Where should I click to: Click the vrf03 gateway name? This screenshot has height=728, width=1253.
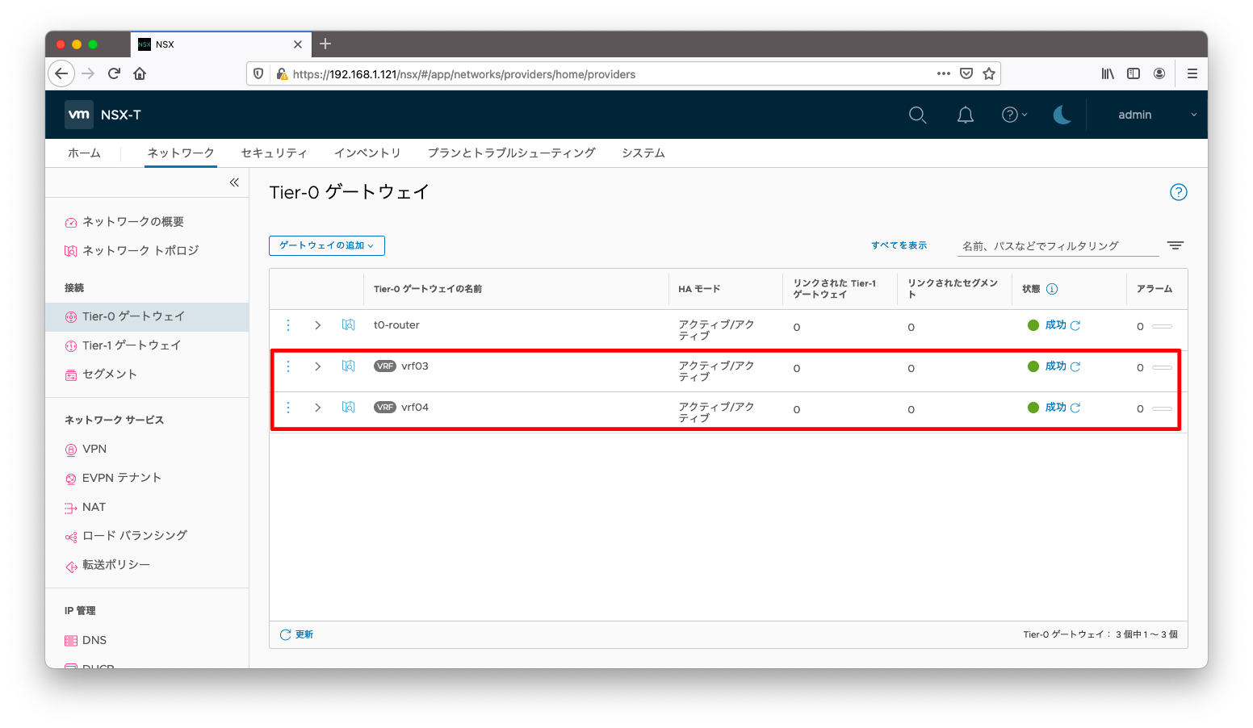(x=415, y=366)
